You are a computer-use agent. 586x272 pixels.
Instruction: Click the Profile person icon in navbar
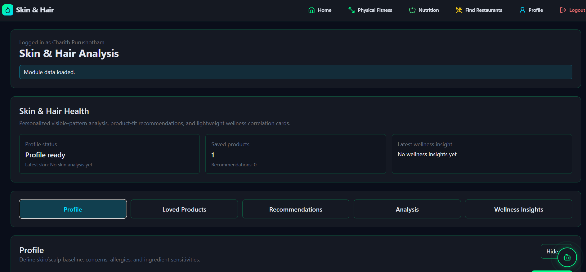pyautogui.click(x=522, y=10)
